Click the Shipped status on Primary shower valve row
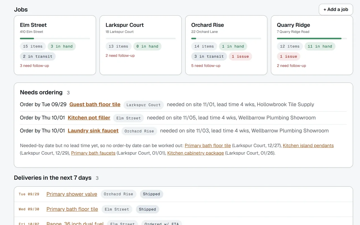Viewport: 360px width, 225px height. coord(151,194)
